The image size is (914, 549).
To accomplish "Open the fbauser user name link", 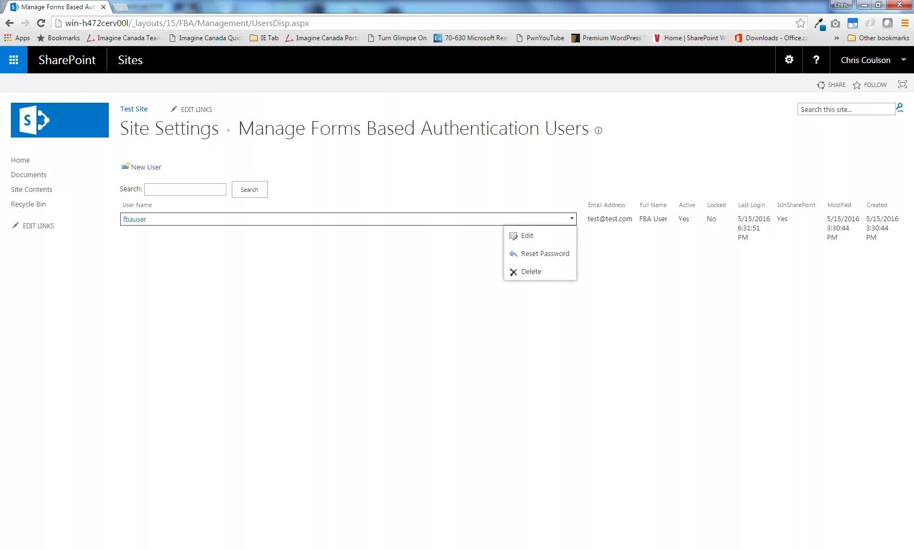I will coord(134,219).
